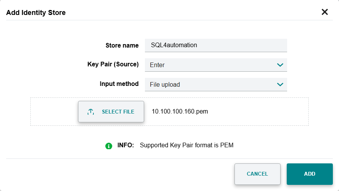This screenshot has height=191, width=339.
Task: Click the Supported Key Pair format message
Action: (x=186, y=145)
